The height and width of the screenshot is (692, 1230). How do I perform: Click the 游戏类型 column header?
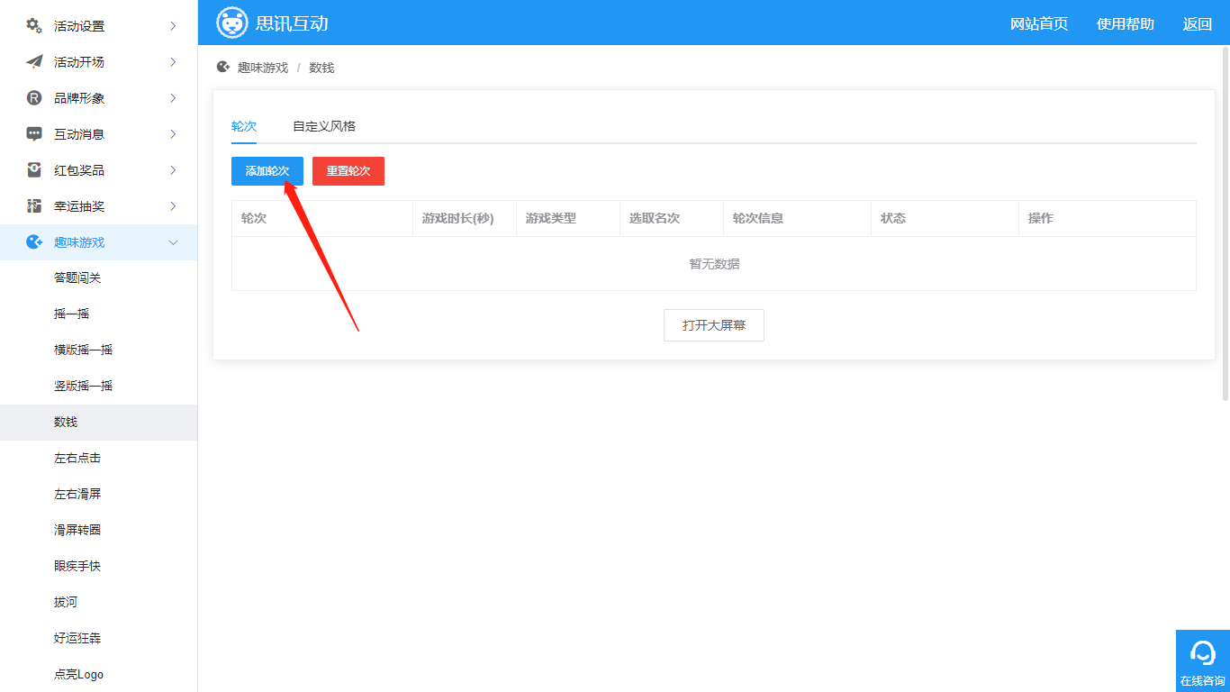[568, 218]
